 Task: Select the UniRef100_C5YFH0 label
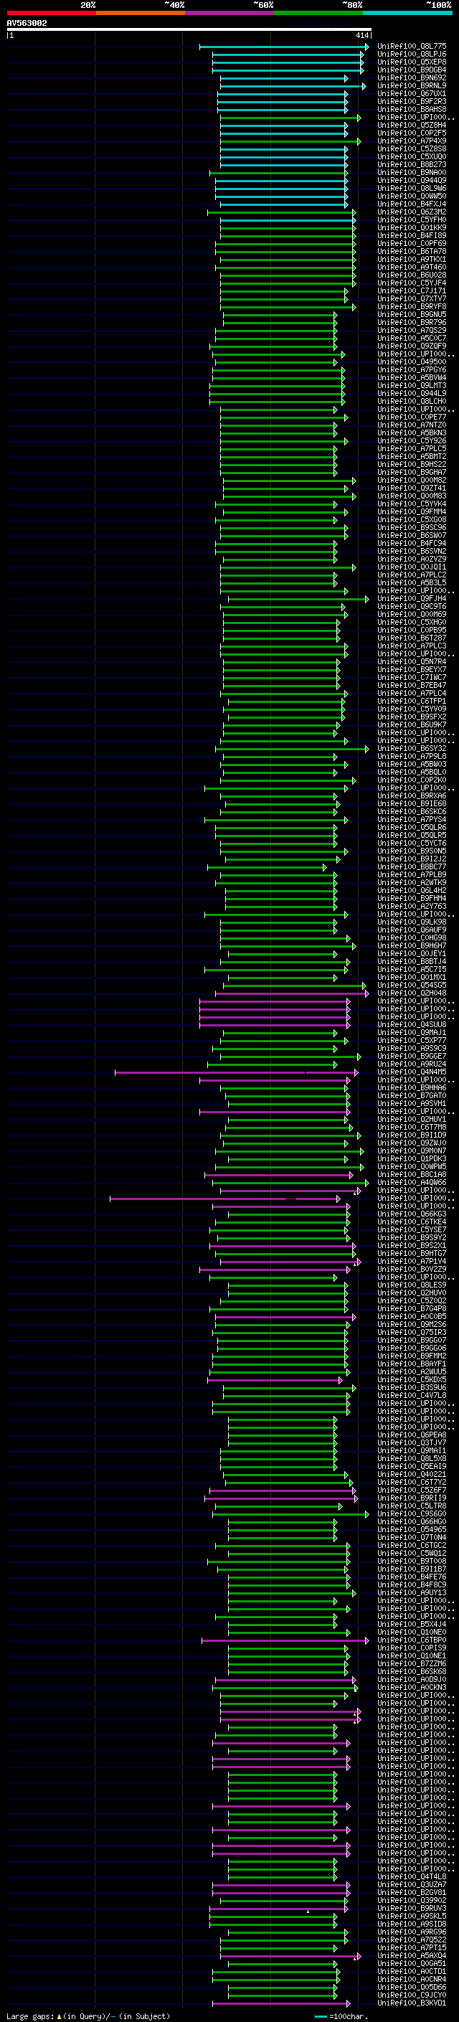coord(412,219)
